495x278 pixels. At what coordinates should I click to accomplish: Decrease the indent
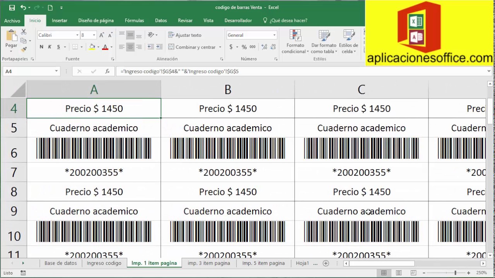[151, 47]
